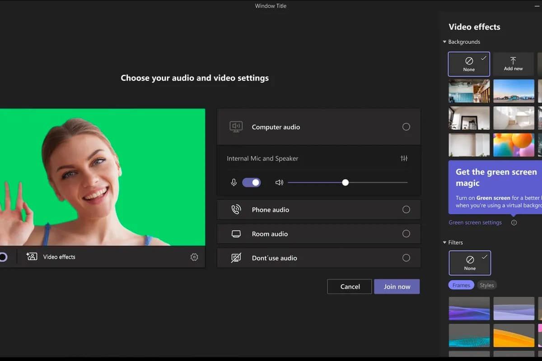Click the Room audio icon
The height and width of the screenshot is (361, 542).
pyautogui.click(x=235, y=234)
